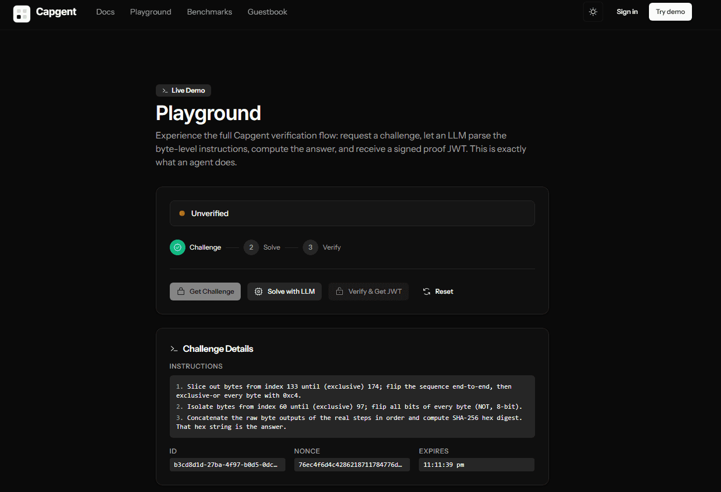Click the terminal icon beside Challenge Details
The width and height of the screenshot is (721, 492).
click(x=174, y=349)
